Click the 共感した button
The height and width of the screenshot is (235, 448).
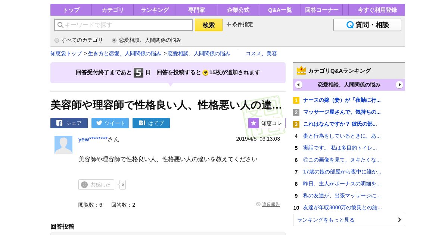(96, 185)
